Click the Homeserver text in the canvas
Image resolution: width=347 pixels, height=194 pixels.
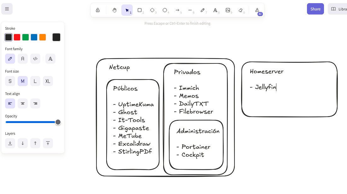point(267,72)
